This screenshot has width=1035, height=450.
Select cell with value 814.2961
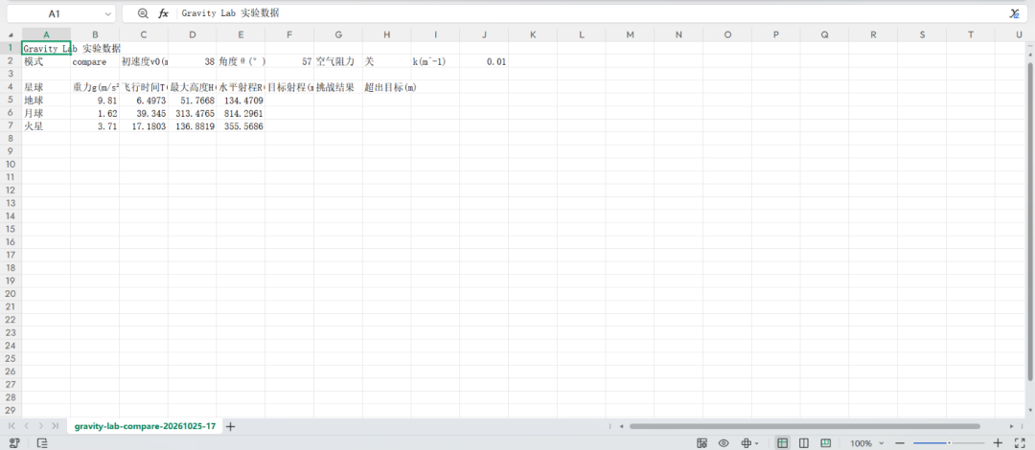click(241, 113)
